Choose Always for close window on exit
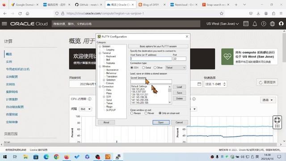286x161 pixels. pos(132,113)
